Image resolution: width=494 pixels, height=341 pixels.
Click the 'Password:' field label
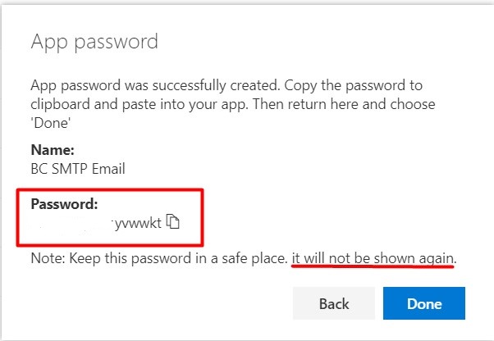click(64, 204)
